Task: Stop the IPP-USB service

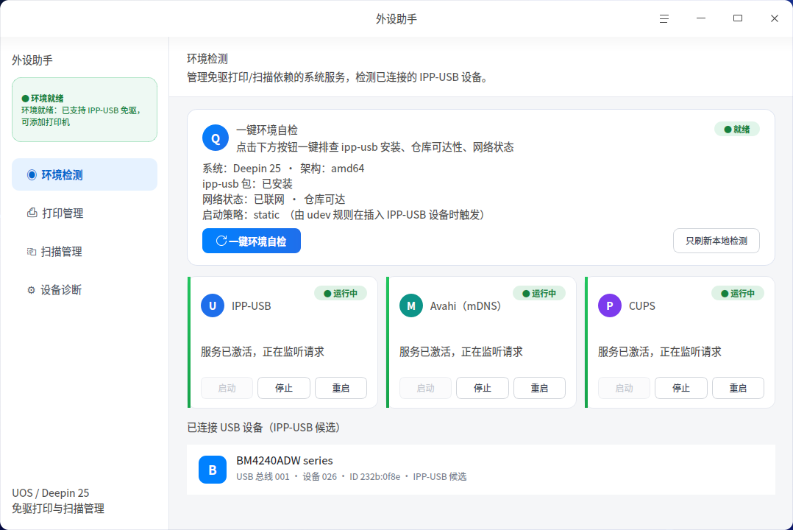Action: point(284,388)
